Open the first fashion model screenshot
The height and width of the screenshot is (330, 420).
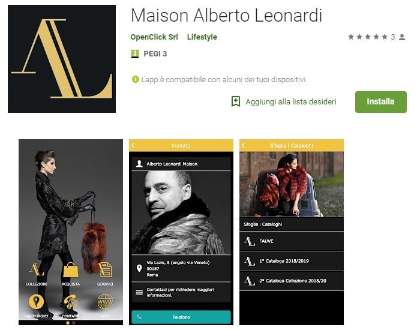pyautogui.click(x=71, y=232)
